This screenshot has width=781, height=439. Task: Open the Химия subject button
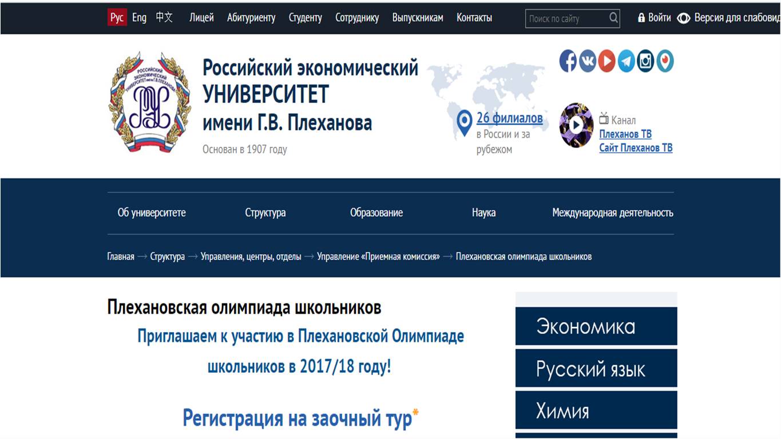(596, 410)
